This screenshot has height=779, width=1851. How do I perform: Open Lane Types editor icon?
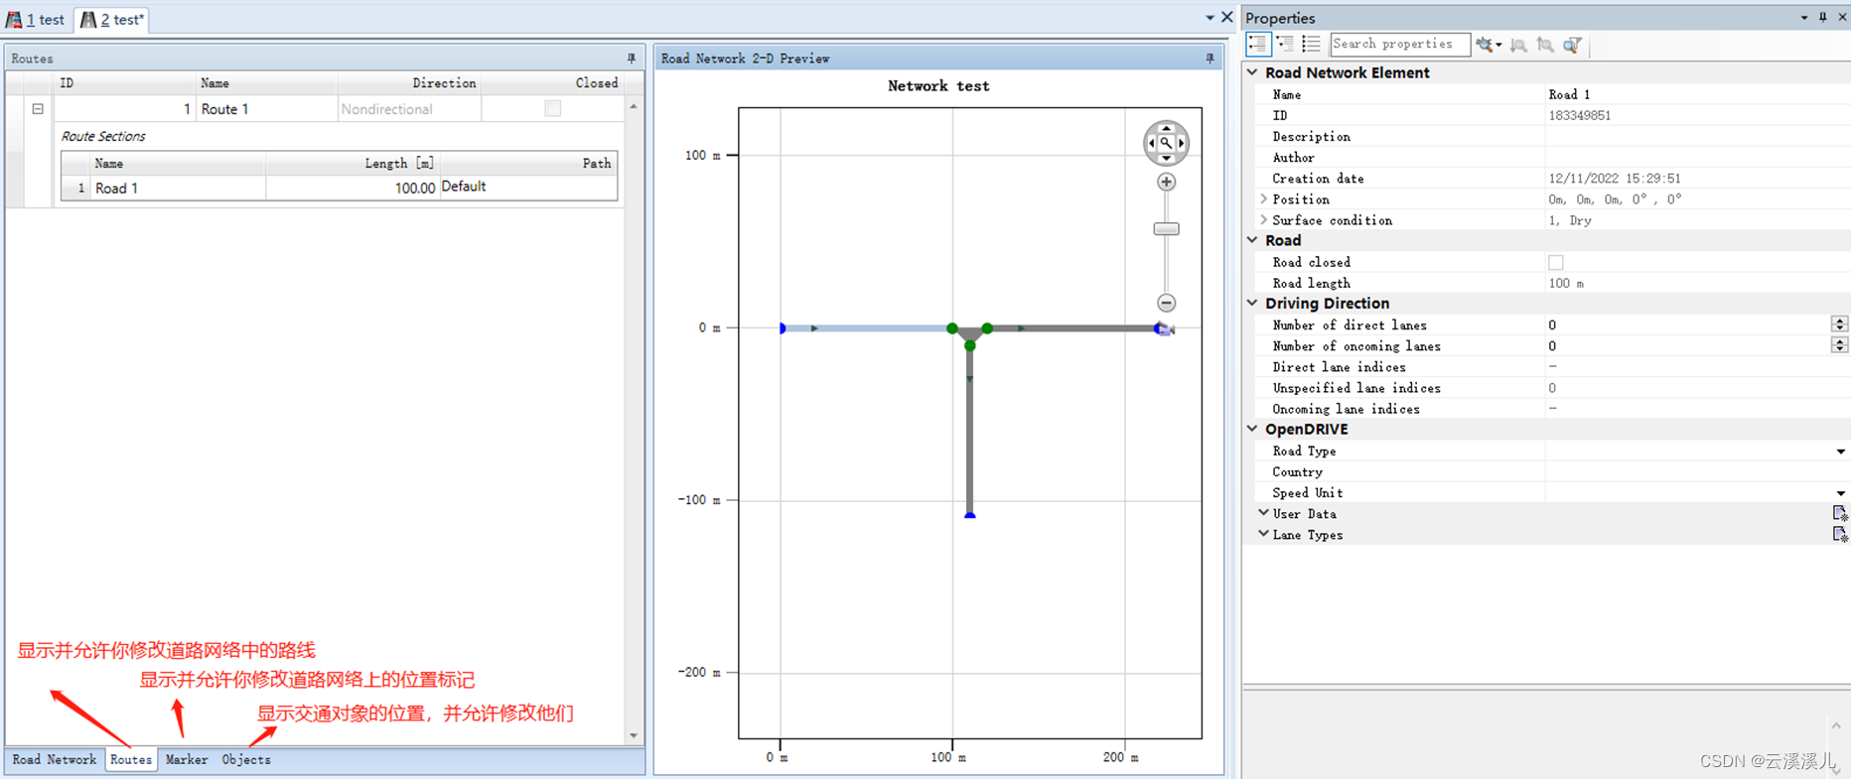(1839, 534)
